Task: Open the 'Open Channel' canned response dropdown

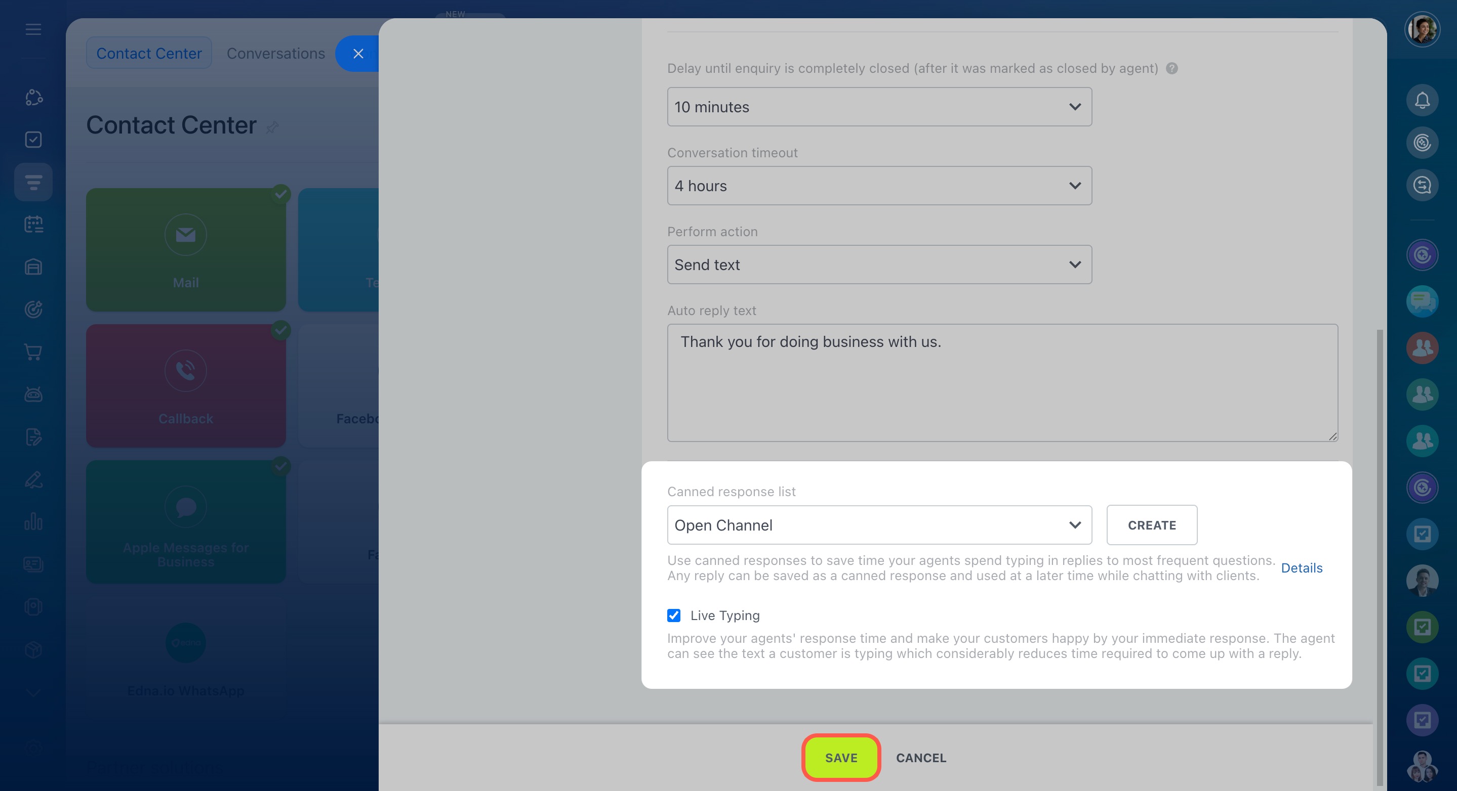Action: [879, 525]
